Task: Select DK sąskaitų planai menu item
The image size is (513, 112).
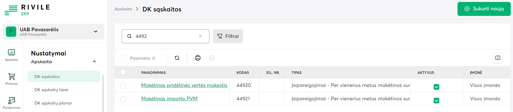Action: click(x=53, y=103)
